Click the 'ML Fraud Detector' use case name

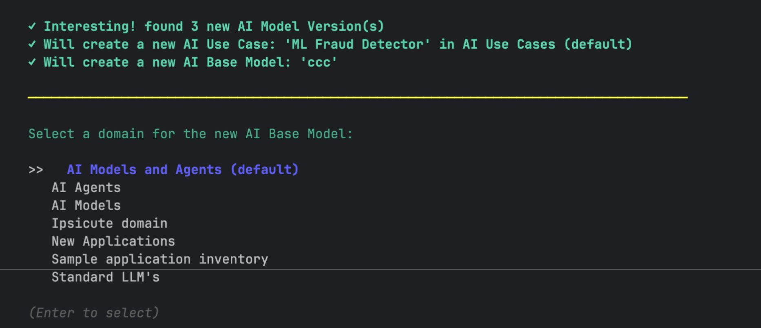pyautogui.click(x=357, y=44)
